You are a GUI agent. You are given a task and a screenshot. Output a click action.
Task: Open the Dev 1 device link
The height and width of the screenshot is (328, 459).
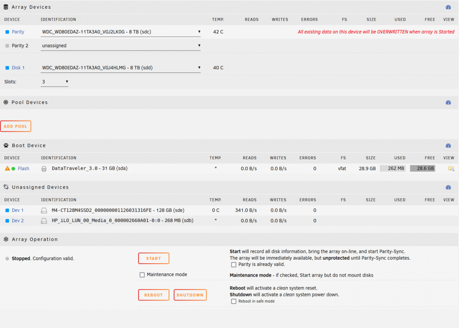pos(17,211)
